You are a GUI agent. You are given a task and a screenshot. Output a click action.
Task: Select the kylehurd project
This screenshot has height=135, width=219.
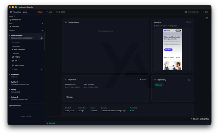[x=14, y=82]
